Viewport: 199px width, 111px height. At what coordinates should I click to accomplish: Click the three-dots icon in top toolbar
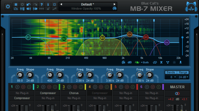(x=42, y=9)
